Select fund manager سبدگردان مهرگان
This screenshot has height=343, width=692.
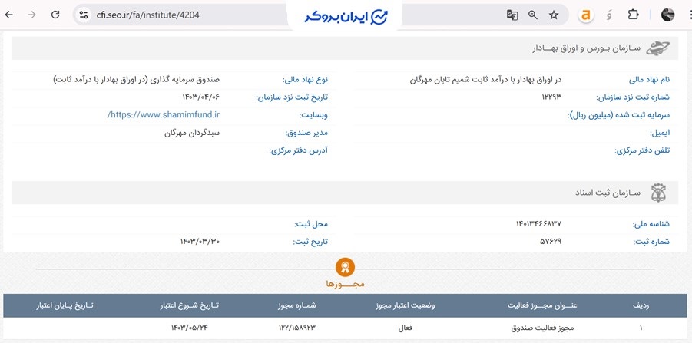(x=191, y=133)
